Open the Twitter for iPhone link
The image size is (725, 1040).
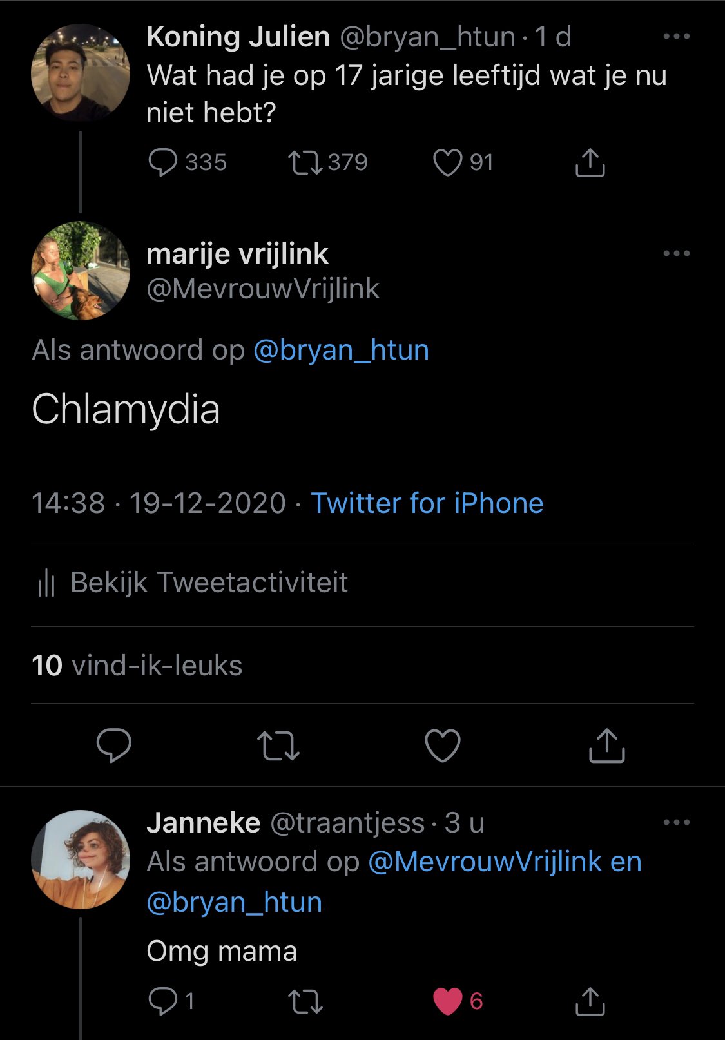(x=427, y=503)
